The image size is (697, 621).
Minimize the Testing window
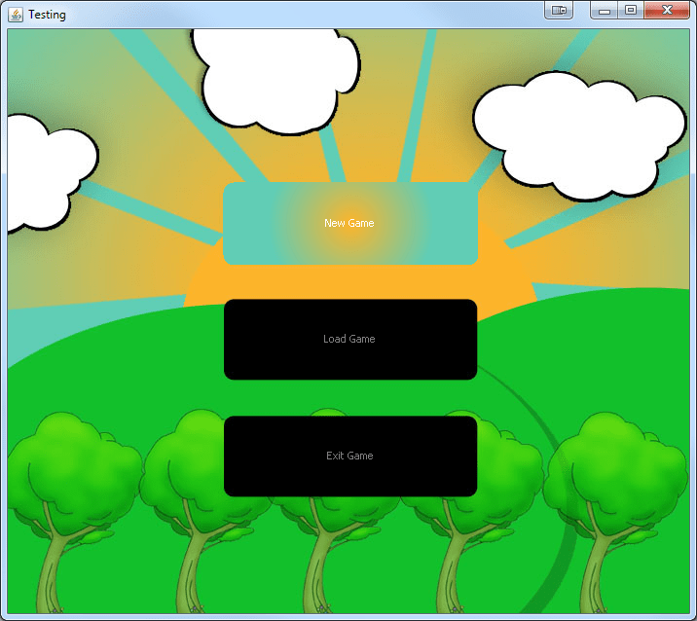click(604, 10)
